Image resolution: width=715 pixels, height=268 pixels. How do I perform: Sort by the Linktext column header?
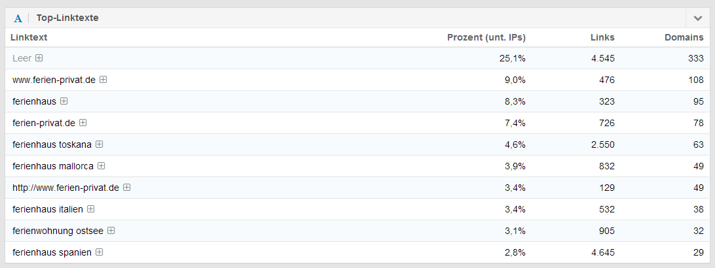pos(29,38)
